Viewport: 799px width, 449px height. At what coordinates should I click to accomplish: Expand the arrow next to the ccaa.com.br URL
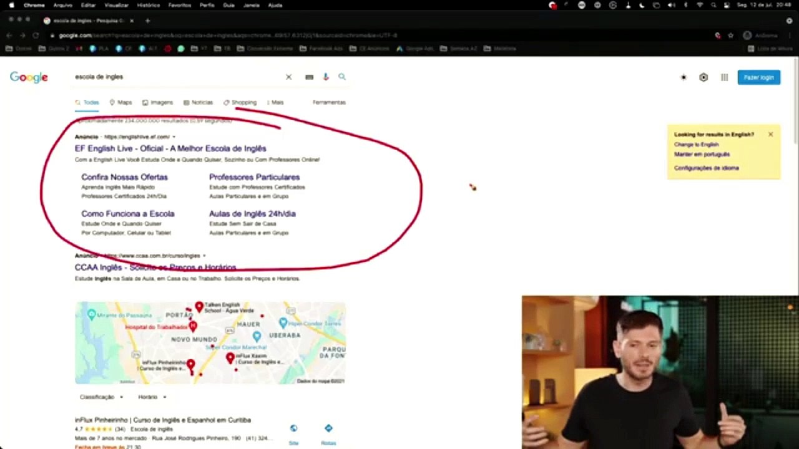pyautogui.click(x=204, y=256)
